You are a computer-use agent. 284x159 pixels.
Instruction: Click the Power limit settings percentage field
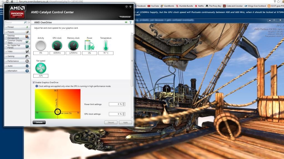(x=115, y=104)
